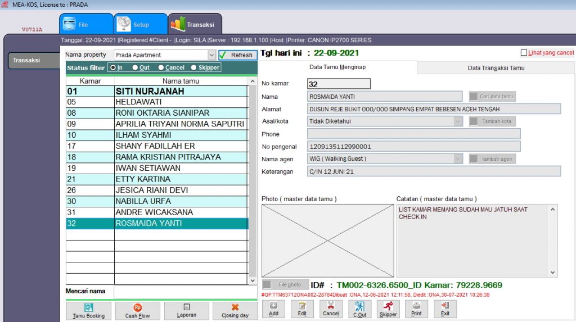Select the Skipper status filter radio

click(x=194, y=67)
